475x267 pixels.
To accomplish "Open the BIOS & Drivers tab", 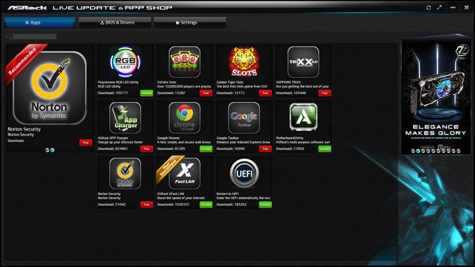I will tap(115, 22).
